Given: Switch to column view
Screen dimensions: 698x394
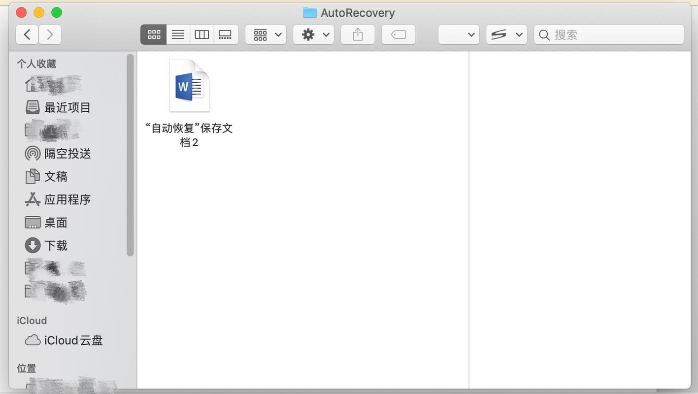Looking at the screenshot, I should click(x=202, y=34).
